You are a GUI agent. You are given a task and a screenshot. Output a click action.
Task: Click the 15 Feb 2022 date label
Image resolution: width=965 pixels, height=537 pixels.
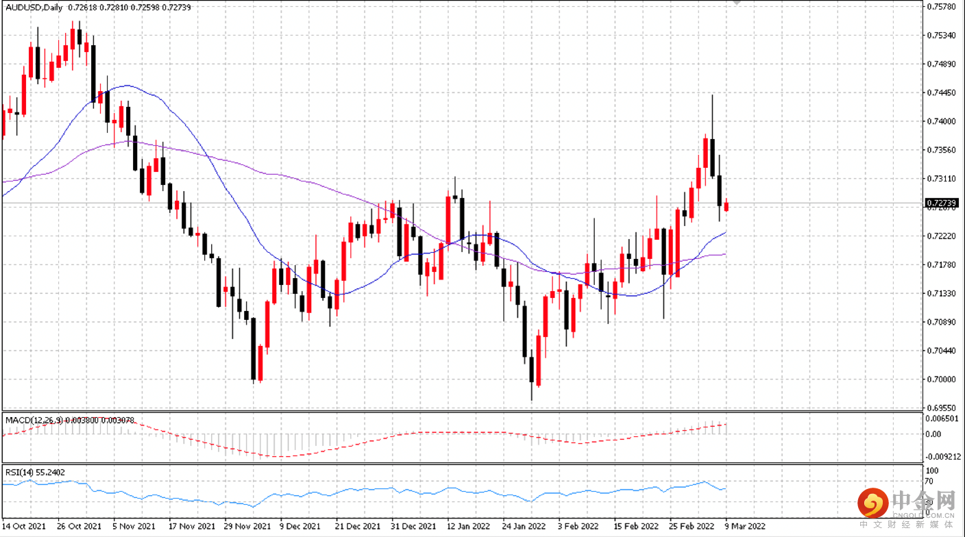pyautogui.click(x=637, y=527)
